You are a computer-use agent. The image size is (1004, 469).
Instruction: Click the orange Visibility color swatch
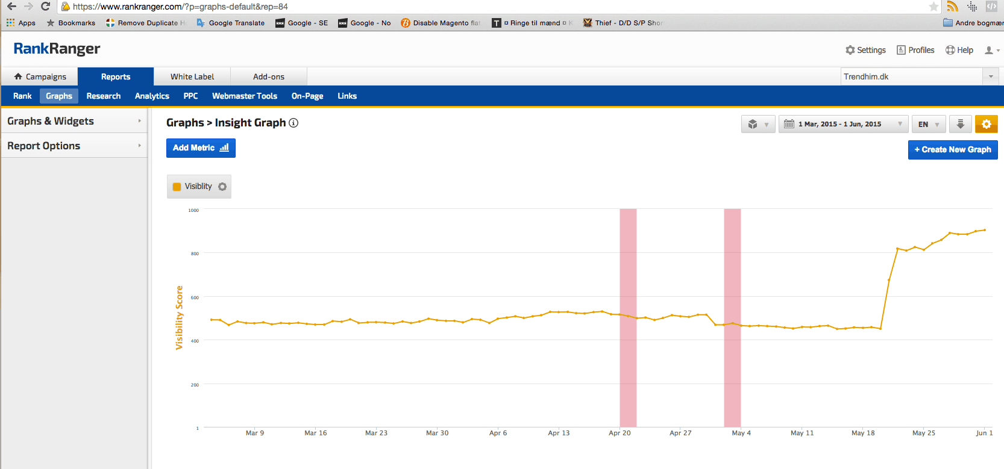pos(177,187)
